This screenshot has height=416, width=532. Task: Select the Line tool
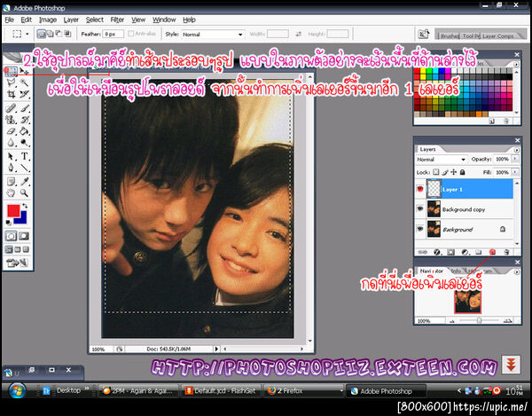pyautogui.click(x=24, y=168)
